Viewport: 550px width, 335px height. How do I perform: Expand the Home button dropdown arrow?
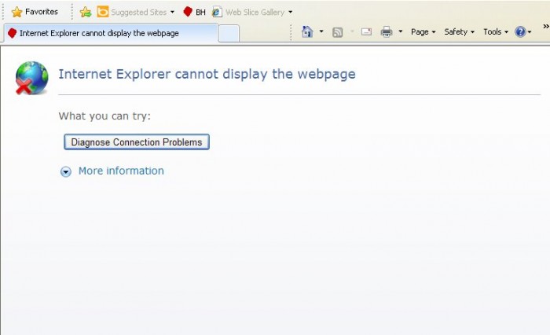(x=321, y=32)
